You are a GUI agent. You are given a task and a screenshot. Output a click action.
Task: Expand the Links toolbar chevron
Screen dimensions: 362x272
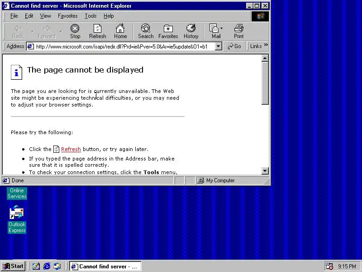[266, 45]
